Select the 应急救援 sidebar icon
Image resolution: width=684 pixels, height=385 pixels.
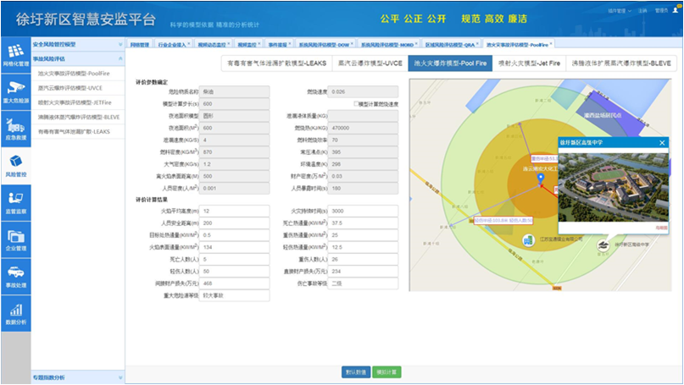click(x=15, y=126)
